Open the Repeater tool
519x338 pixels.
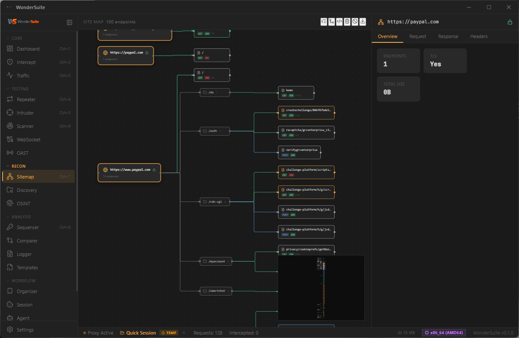pyautogui.click(x=38, y=99)
